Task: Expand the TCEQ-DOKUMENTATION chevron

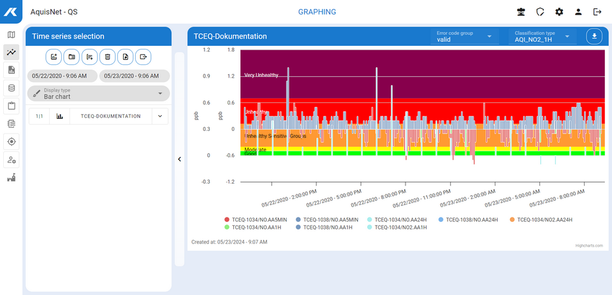Action: point(160,116)
